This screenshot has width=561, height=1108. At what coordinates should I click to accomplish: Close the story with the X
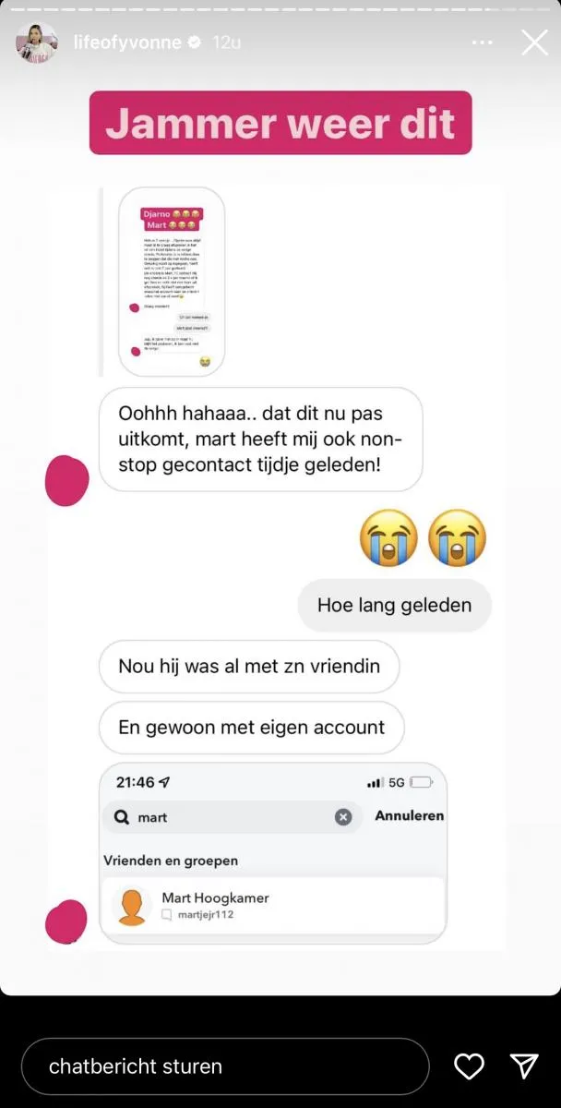pos(535,42)
